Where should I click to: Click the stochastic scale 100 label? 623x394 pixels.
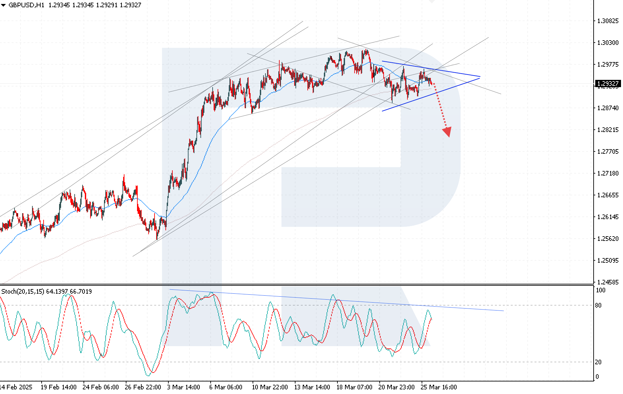600,290
